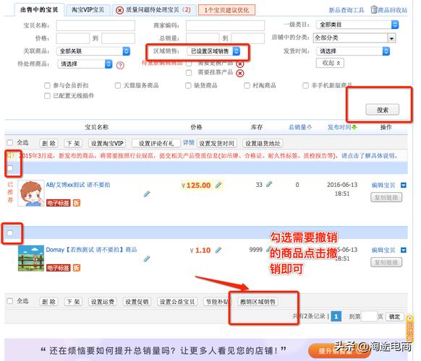The image size is (421, 361).
Task: Click top toolbar 下架 button
Action: pyautogui.click(x=73, y=144)
